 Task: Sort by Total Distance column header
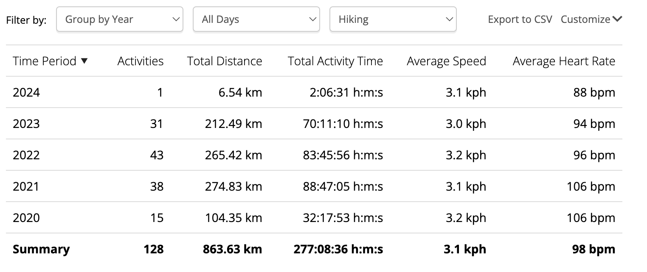pyautogui.click(x=225, y=61)
